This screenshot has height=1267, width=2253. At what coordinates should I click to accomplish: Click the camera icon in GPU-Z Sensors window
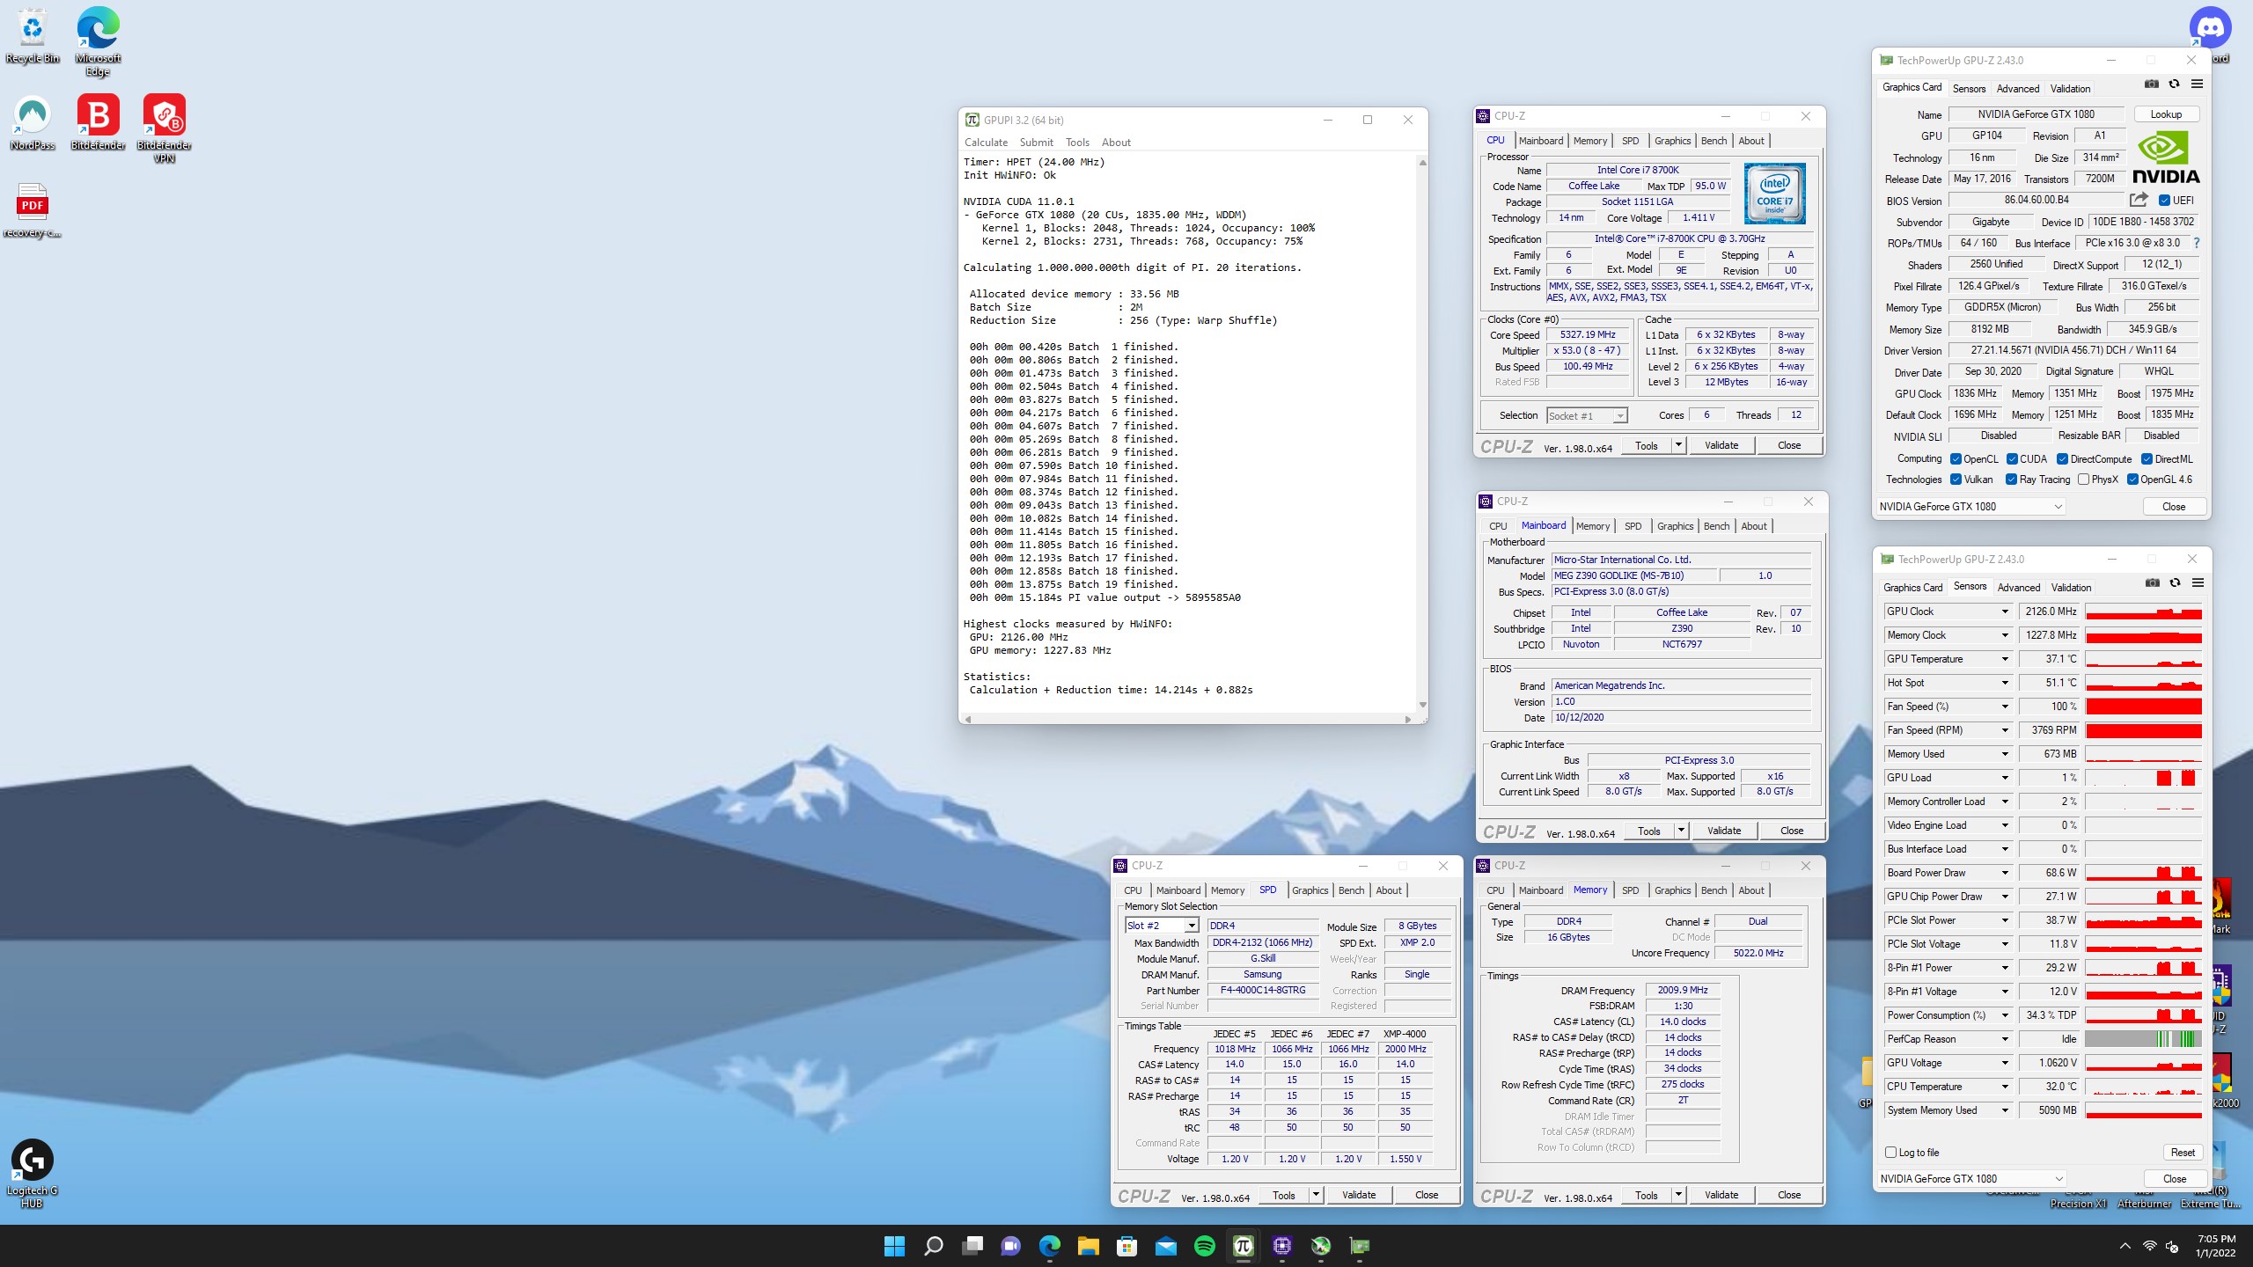(2152, 583)
